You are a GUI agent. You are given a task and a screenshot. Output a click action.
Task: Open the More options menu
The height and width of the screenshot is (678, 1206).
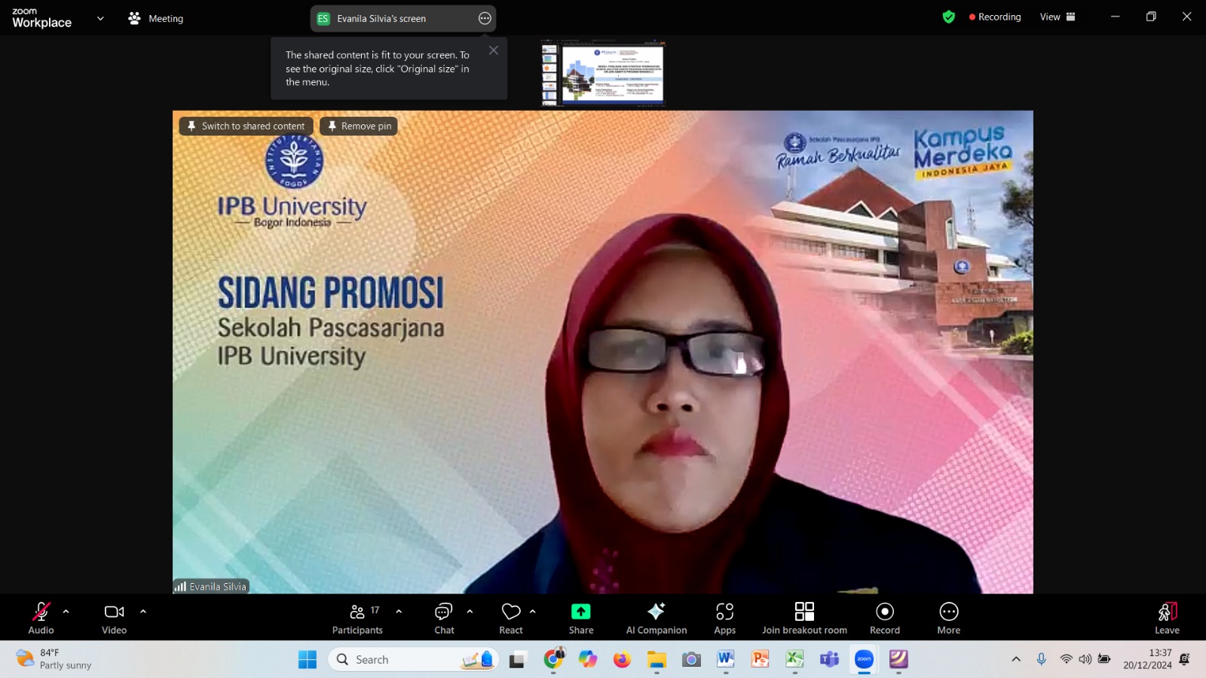point(949,618)
